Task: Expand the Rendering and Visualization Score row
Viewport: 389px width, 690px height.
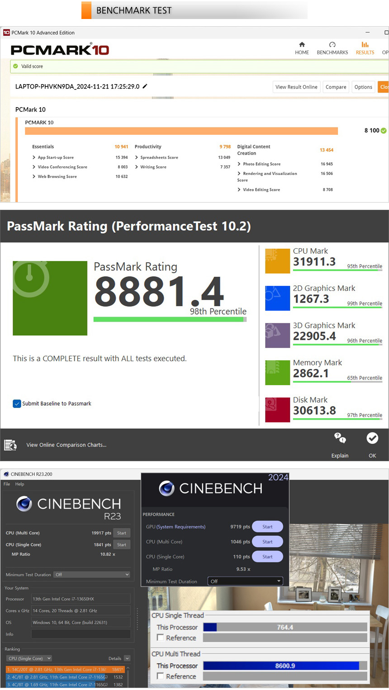Action: click(x=239, y=173)
